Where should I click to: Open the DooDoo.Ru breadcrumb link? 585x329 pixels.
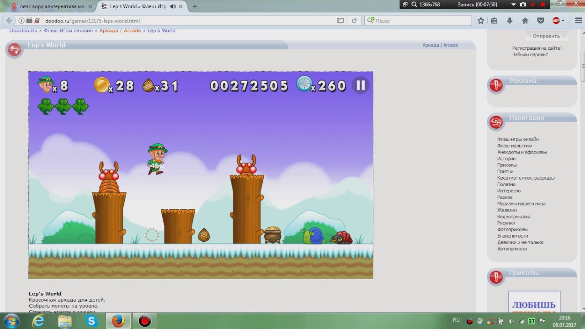(x=23, y=31)
